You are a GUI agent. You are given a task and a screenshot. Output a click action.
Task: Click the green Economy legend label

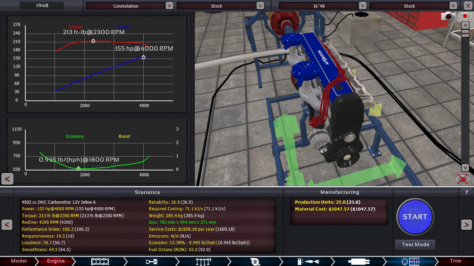75,136
